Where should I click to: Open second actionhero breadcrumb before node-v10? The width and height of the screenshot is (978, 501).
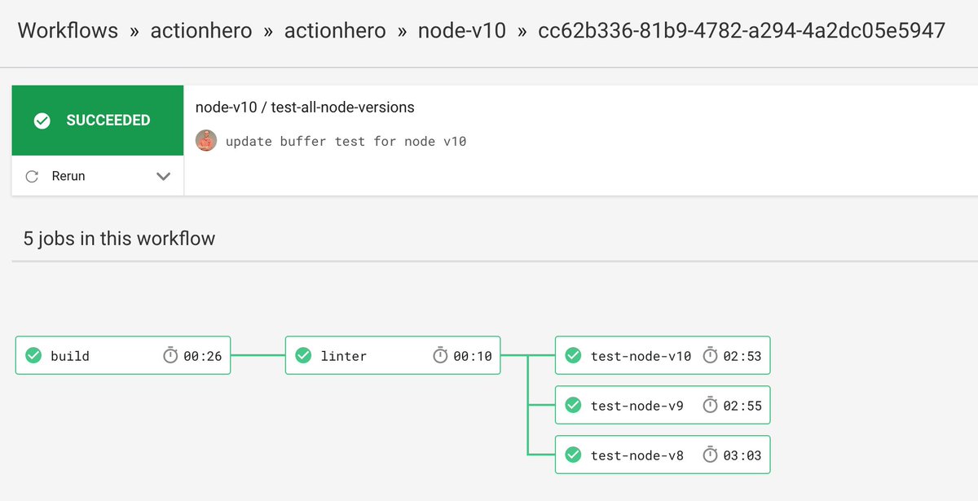point(335,31)
